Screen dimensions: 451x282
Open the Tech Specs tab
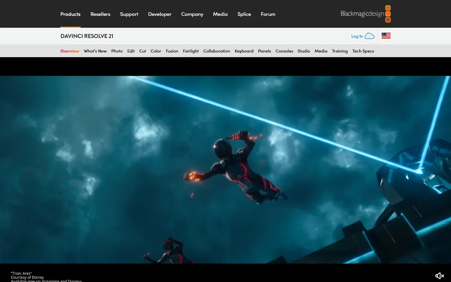tap(363, 51)
